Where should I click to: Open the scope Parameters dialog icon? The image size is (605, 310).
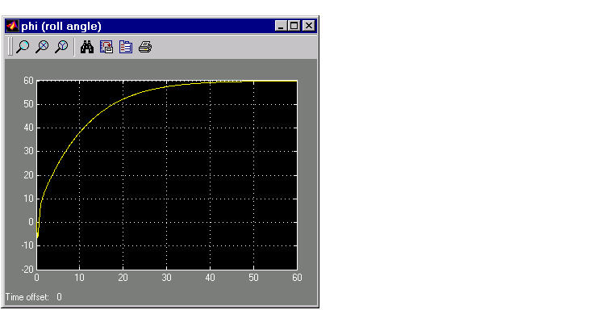(126, 47)
